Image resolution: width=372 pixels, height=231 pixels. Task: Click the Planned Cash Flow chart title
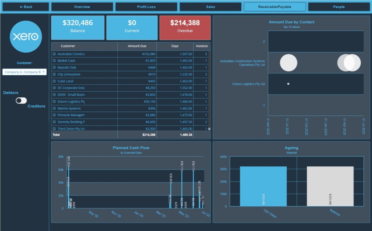(x=131, y=148)
